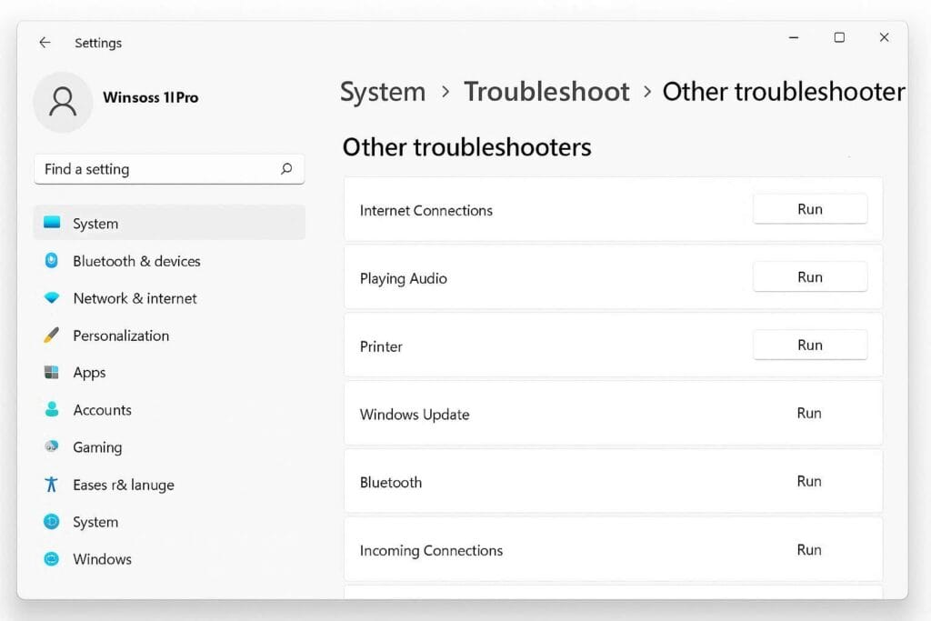Run the Printer troubleshooter
Screen dimensions: 931x621
point(809,346)
